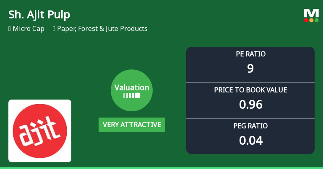Click the PEG ratio value 0.04
Image resolution: width=323 pixels, height=169 pixels.
[x=251, y=141]
